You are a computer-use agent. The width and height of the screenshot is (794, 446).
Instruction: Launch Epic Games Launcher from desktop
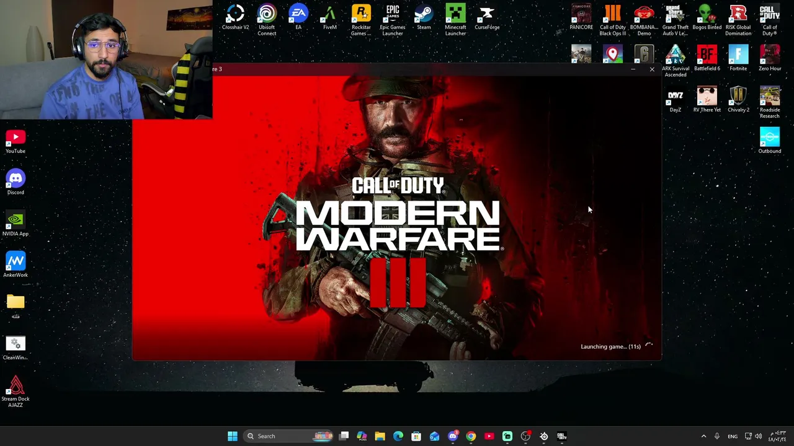(x=393, y=20)
